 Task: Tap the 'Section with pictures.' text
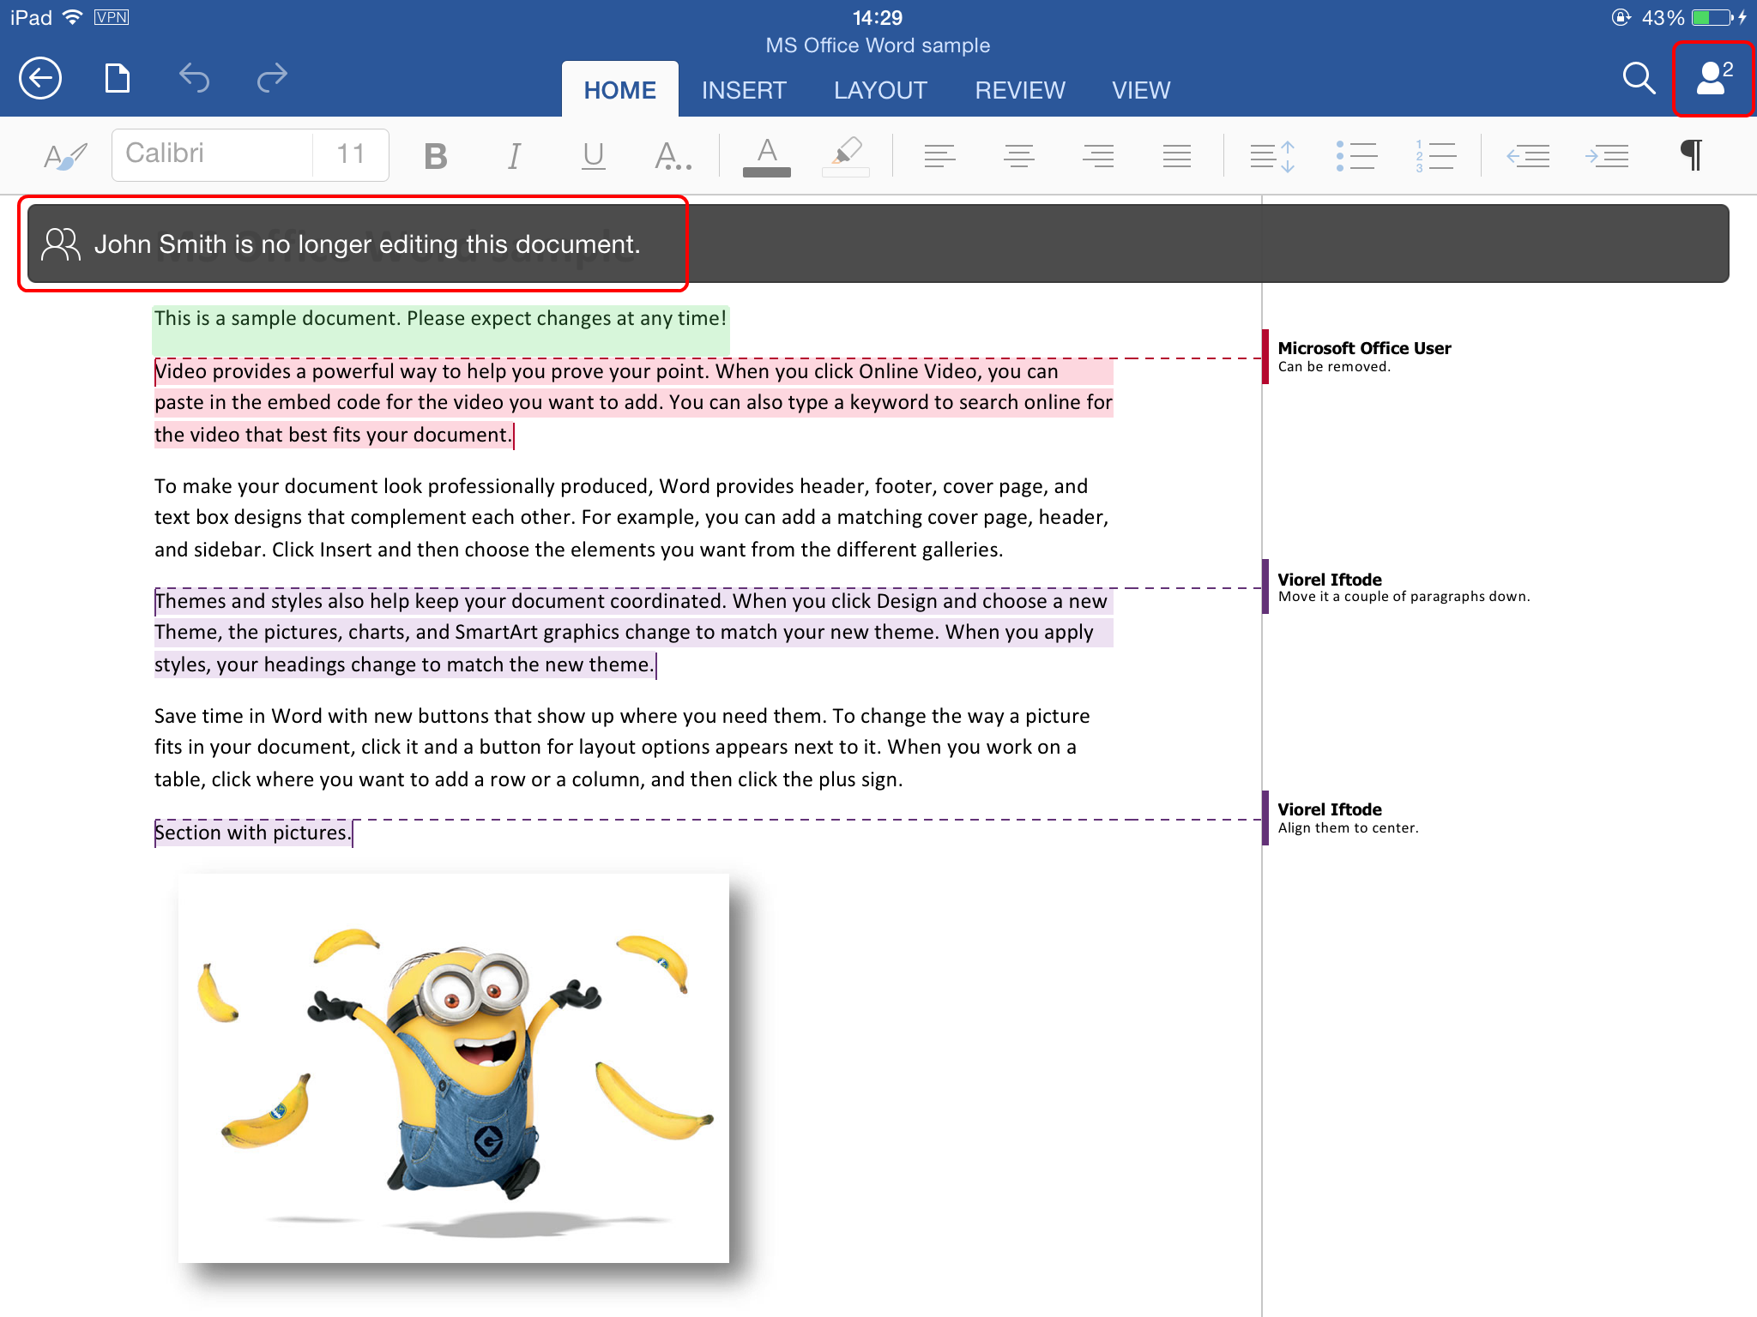point(253,833)
